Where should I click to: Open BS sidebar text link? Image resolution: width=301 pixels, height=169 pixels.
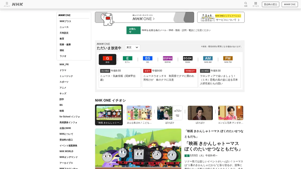[61, 105]
